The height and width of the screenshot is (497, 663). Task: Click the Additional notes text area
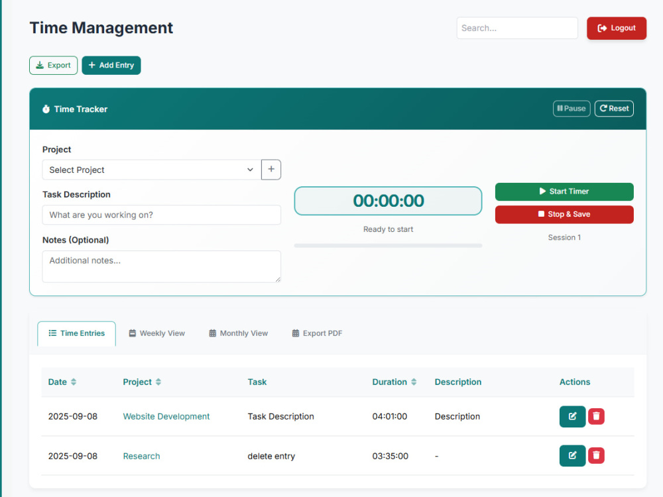[162, 266]
